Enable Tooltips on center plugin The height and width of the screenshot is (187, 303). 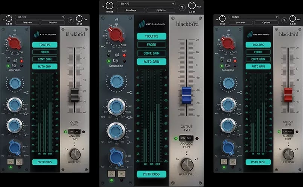pos(151,36)
